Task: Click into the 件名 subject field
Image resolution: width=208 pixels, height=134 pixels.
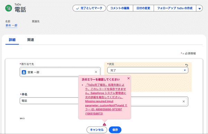Action: click(49, 101)
